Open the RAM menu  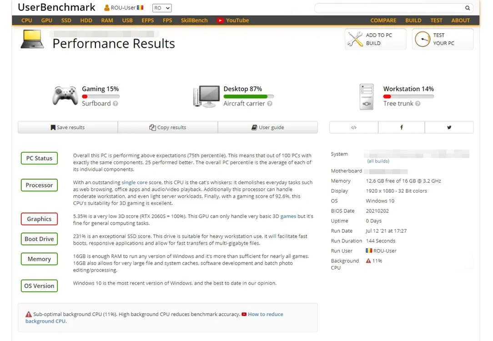pyautogui.click(x=107, y=20)
